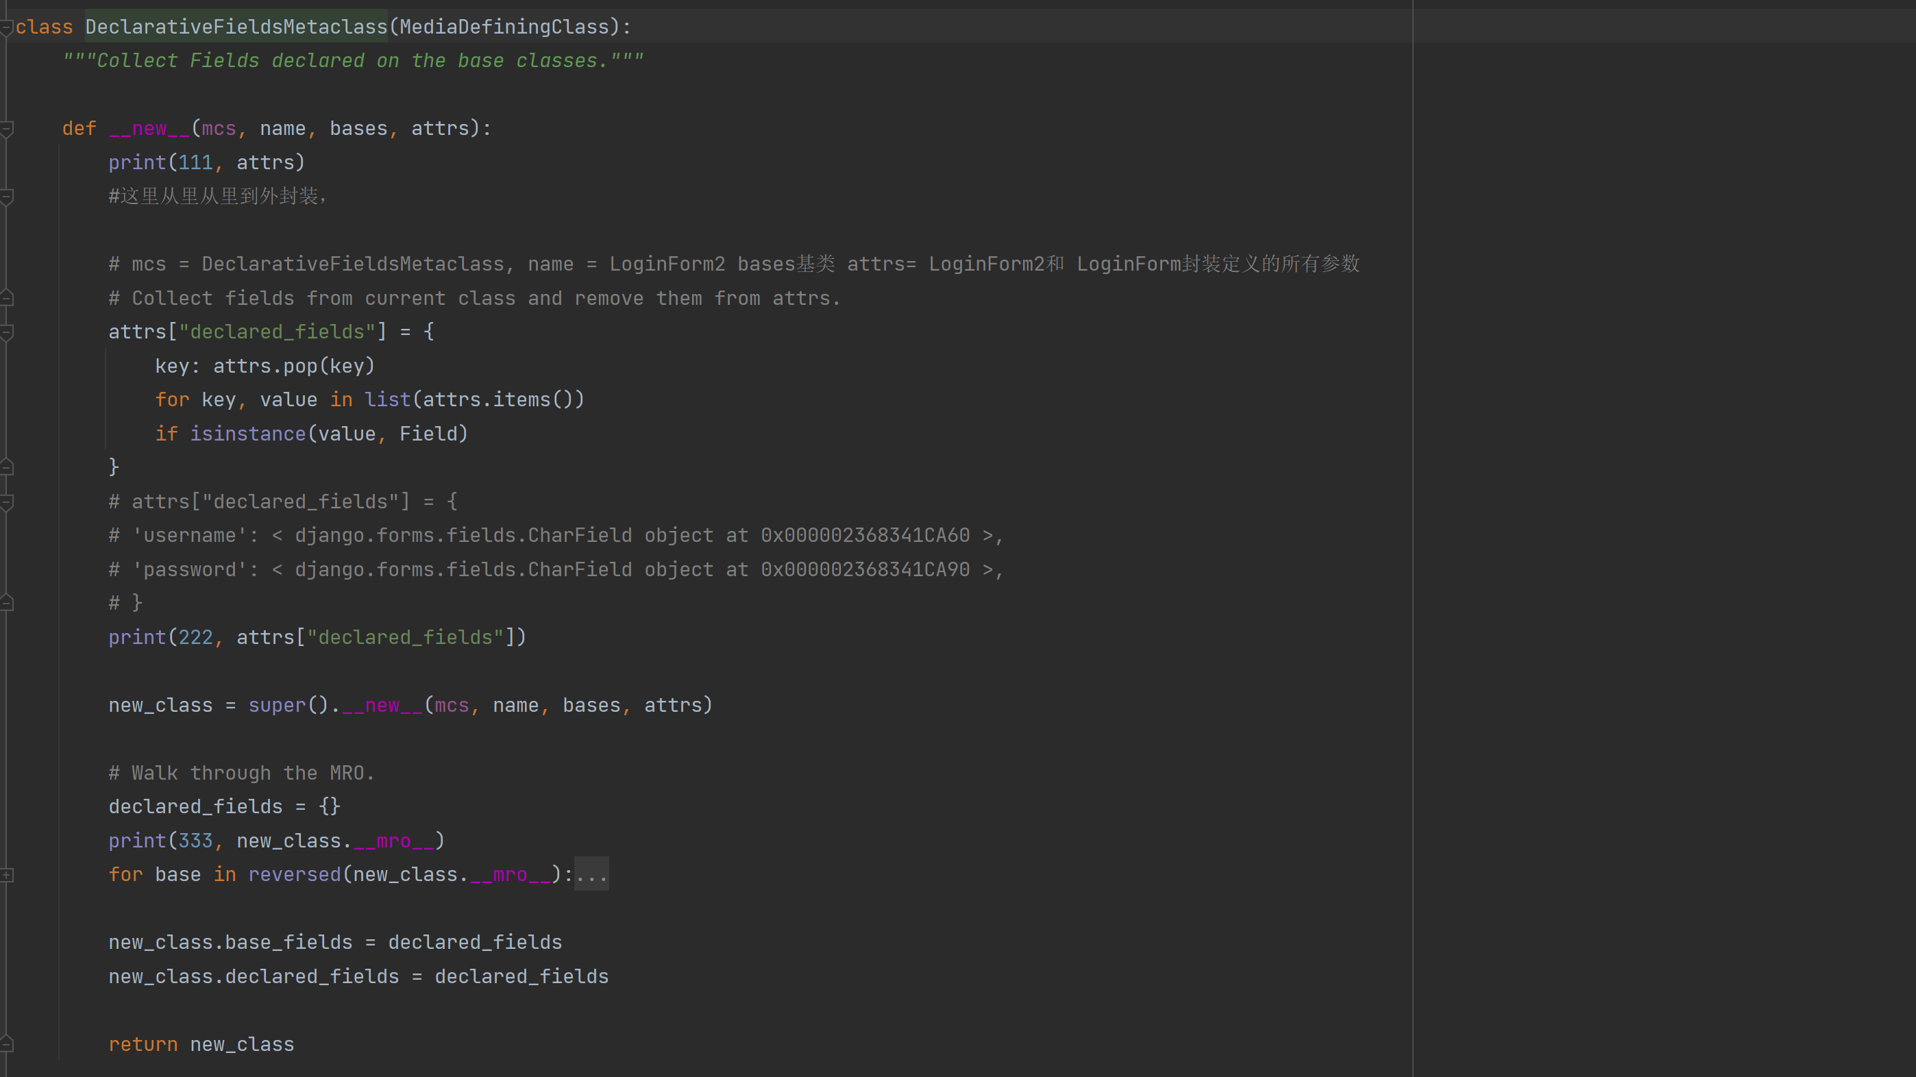Click the folded '...' placeholder after reversed loop
Image resolution: width=1916 pixels, height=1077 pixels.
pos(591,875)
